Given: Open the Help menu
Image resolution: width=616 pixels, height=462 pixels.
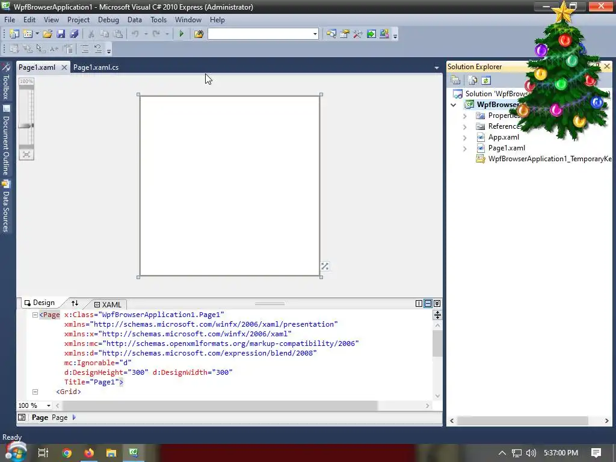Looking at the screenshot, I should [217, 20].
